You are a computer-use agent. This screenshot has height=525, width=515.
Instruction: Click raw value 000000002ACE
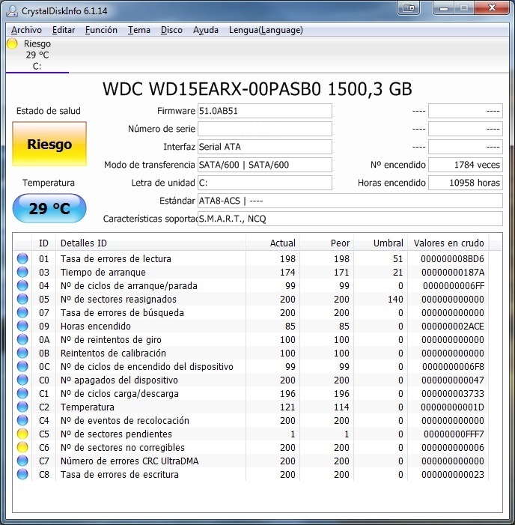point(453,326)
